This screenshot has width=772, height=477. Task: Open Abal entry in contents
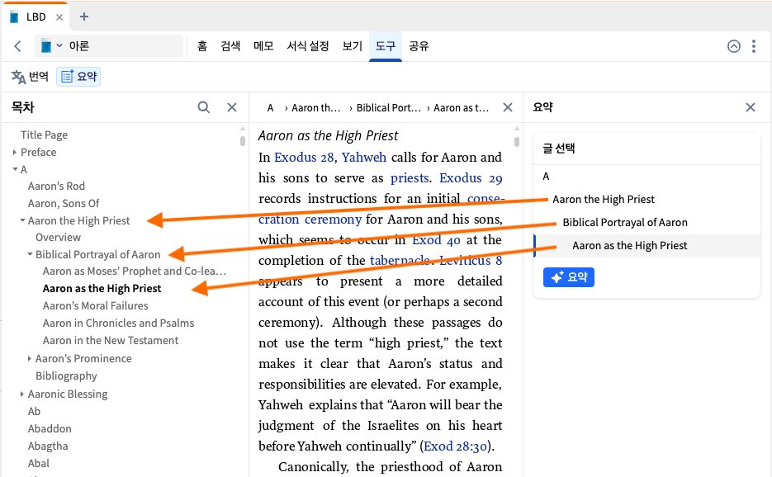pos(39,463)
